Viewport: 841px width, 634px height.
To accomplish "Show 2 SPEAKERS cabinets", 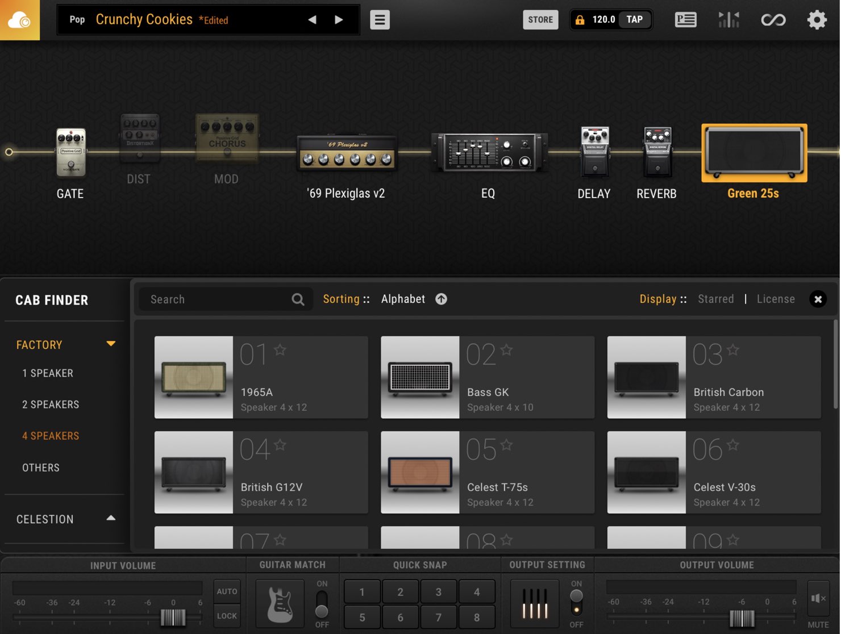I will 51,404.
